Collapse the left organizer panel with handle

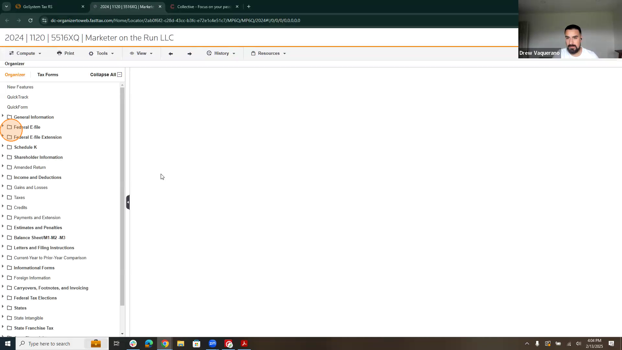click(x=128, y=202)
